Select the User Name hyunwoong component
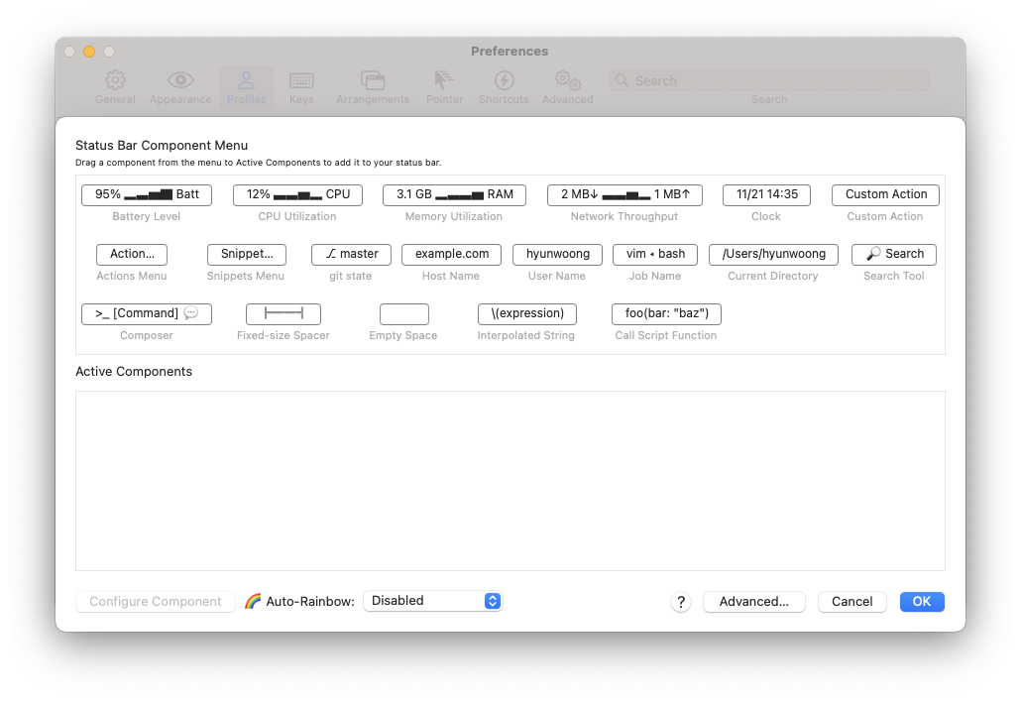 557,254
